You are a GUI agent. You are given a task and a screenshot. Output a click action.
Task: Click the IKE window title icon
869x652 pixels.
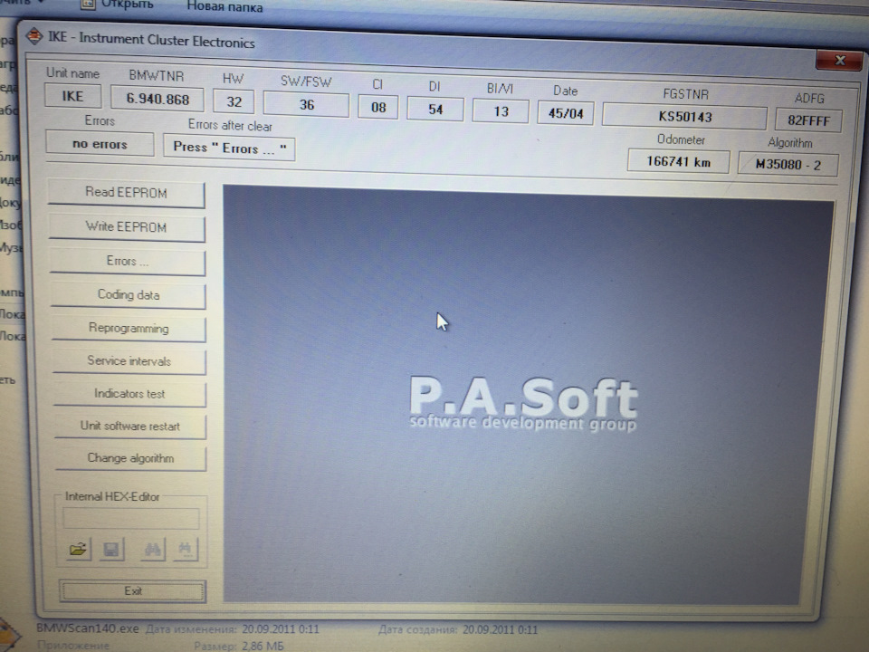click(x=34, y=36)
